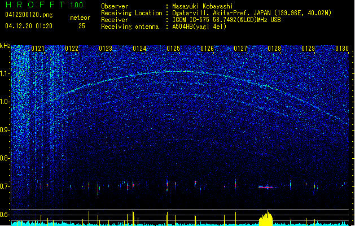The image size is (355, 226).
Task: Click the ICOM IC-575 receiver text
Action: (x=226, y=20)
